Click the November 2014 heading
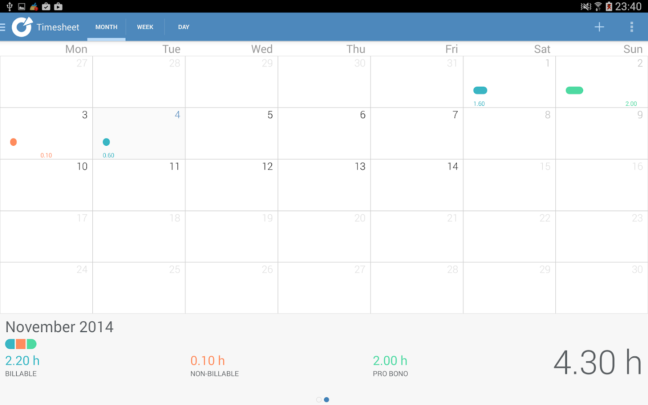The image size is (648, 405). [x=59, y=327]
